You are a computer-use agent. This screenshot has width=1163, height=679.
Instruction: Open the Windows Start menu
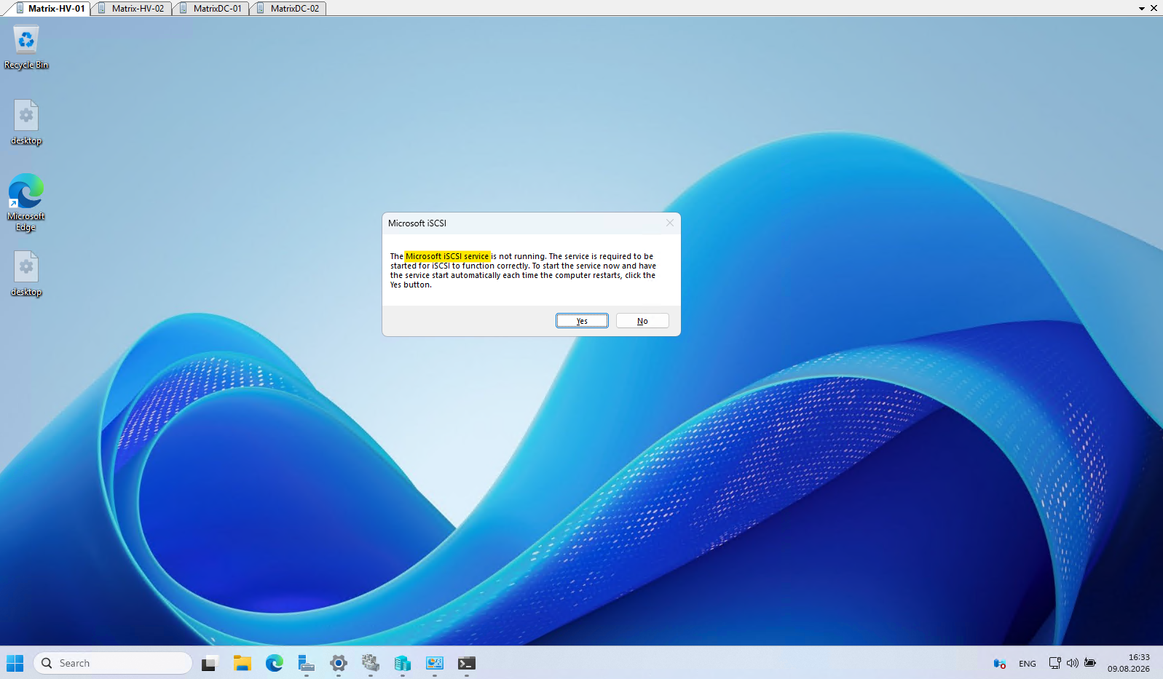(15, 663)
